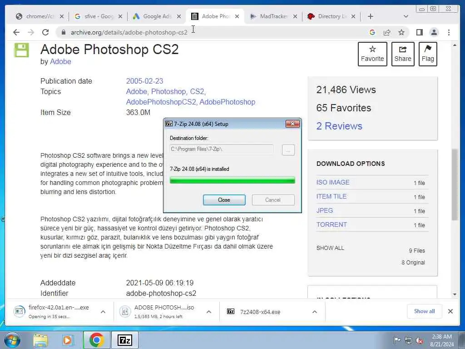
Task: Click the Flag button
Action: coord(428,54)
